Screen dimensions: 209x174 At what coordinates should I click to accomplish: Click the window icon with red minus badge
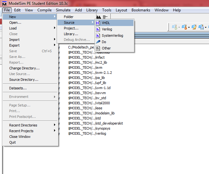point(184,27)
